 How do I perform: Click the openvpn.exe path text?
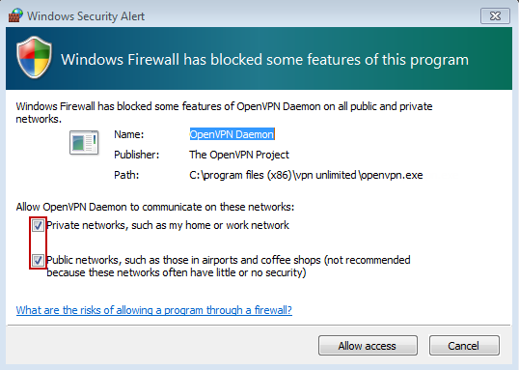pos(306,175)
